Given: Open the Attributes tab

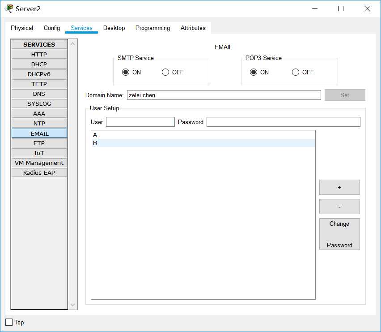Looking at the screenshot, I should (193, 28).
